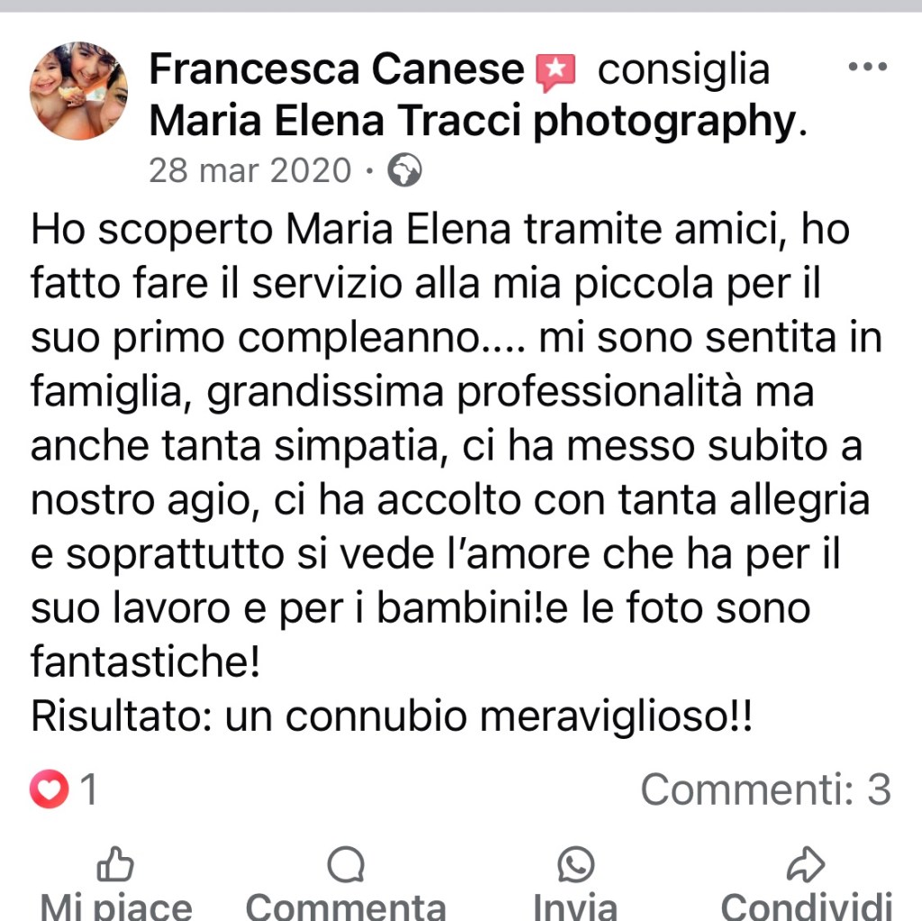Tap the Mi piace label
922x921 pixels.
coord(116,907)
